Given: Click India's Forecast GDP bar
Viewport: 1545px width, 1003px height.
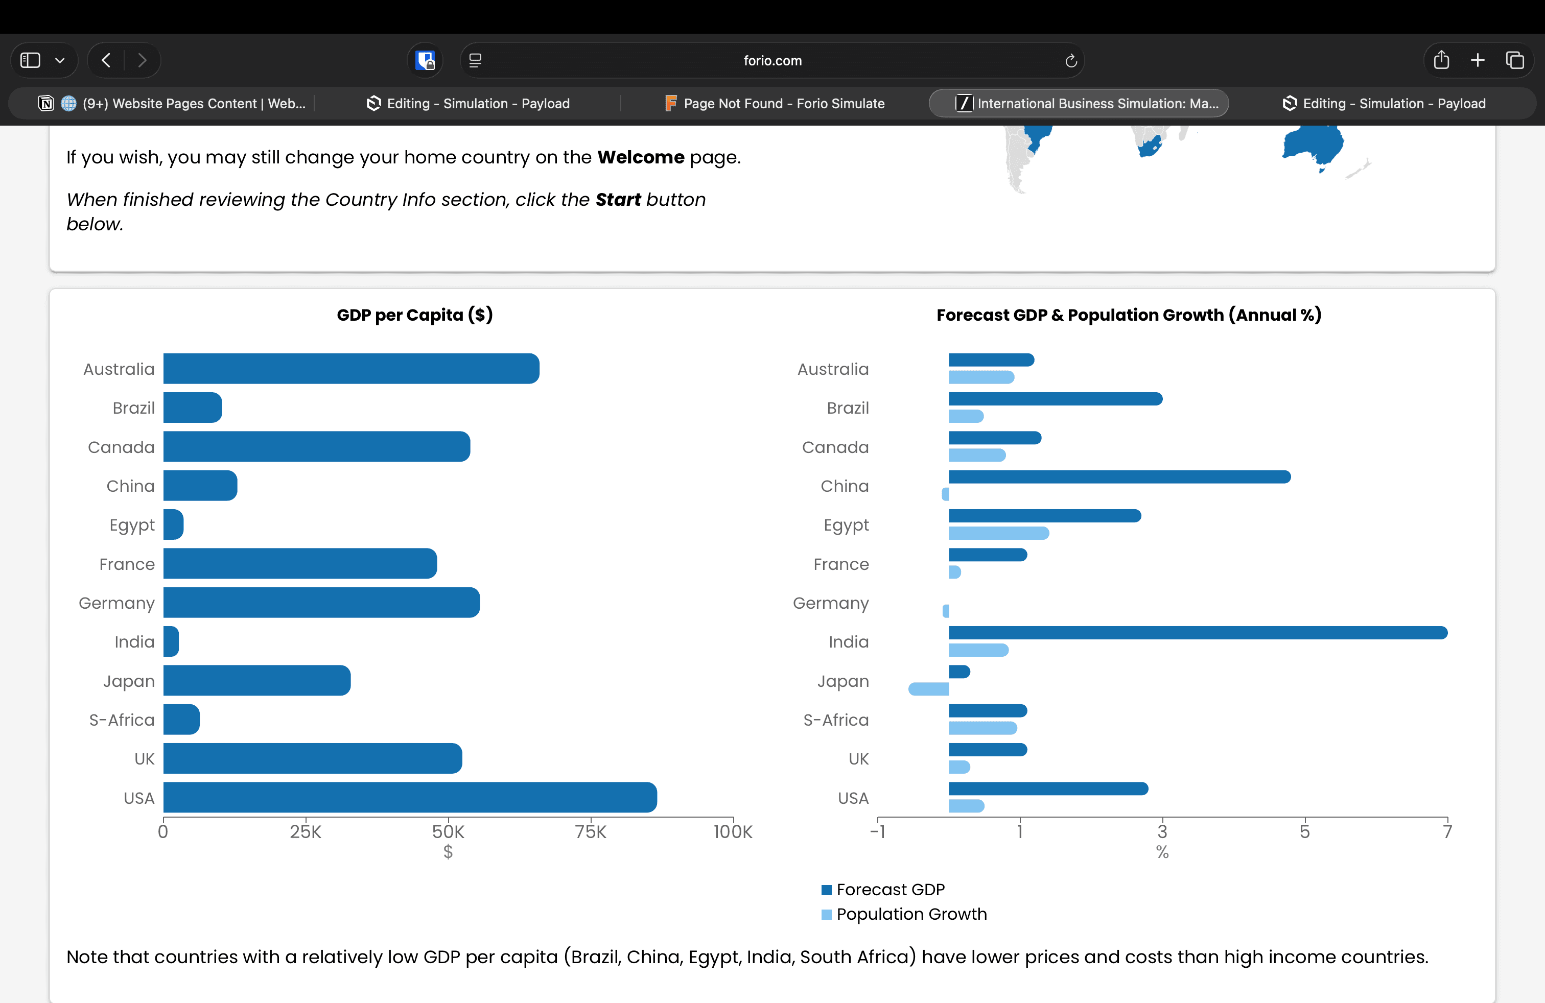Looking at the screenshot, I should 1197,633.
